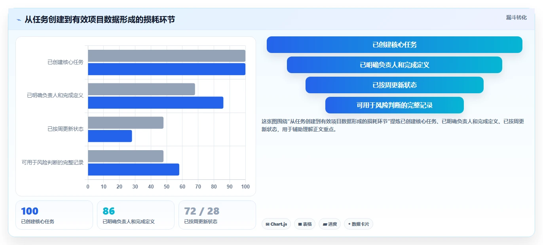Click x-axis tick label 50
543x245 pixels.
coord(167,187)
